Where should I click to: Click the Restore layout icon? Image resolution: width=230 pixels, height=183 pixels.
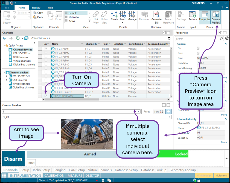click(193, 16)
